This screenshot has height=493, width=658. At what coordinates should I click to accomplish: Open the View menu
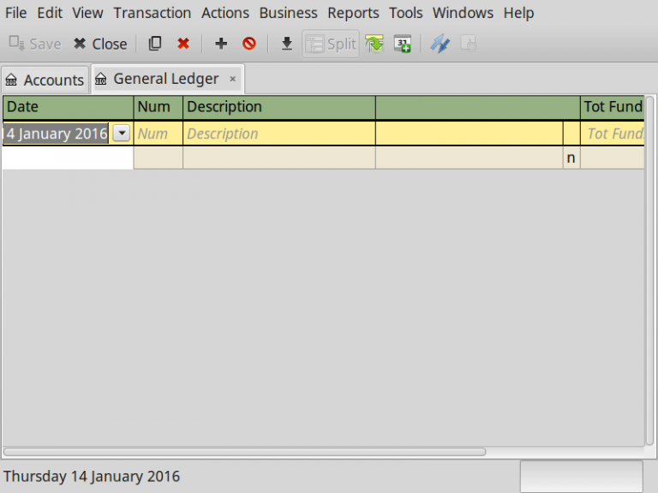pos(87,13)
